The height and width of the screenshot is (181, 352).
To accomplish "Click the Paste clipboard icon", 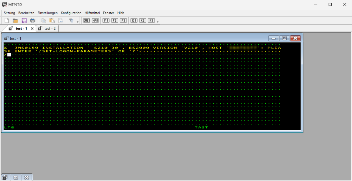I will 52,21.
